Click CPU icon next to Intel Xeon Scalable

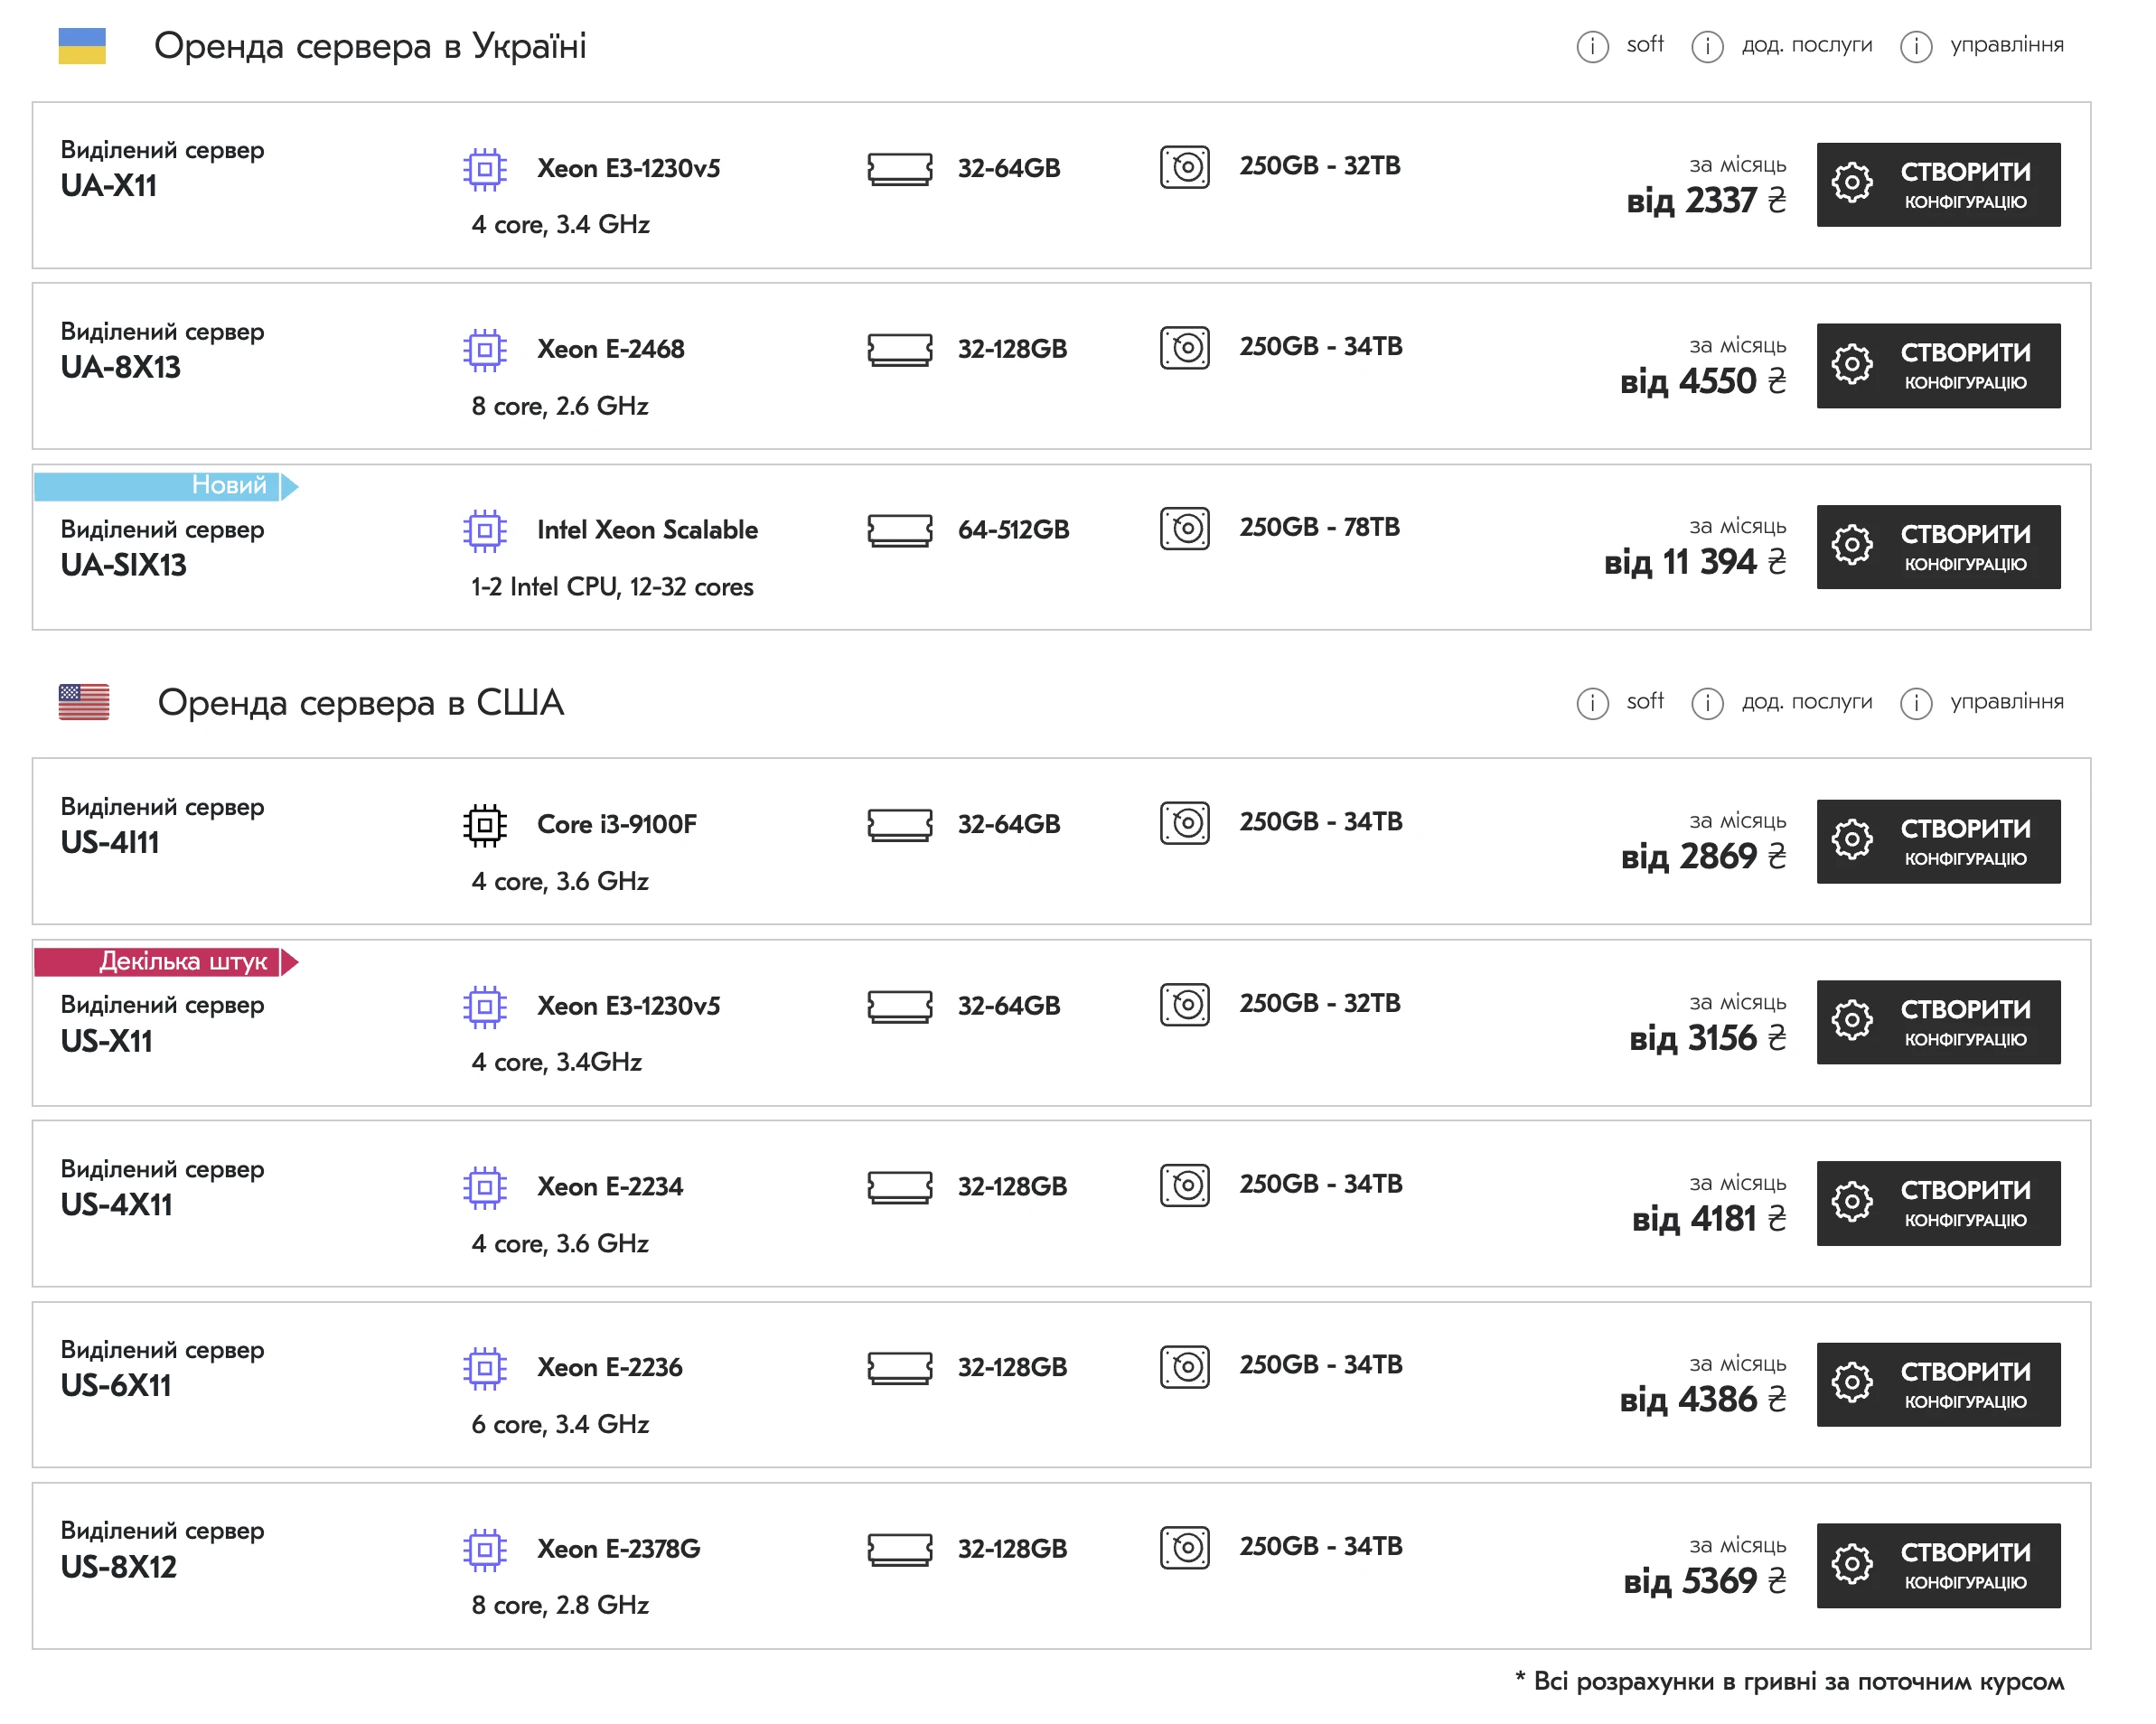pyautogui.click(x=485, y=531)
